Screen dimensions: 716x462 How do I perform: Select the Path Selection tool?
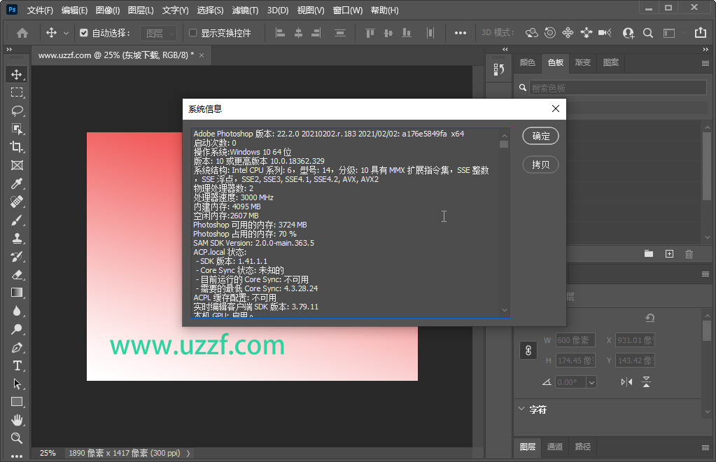16,384
